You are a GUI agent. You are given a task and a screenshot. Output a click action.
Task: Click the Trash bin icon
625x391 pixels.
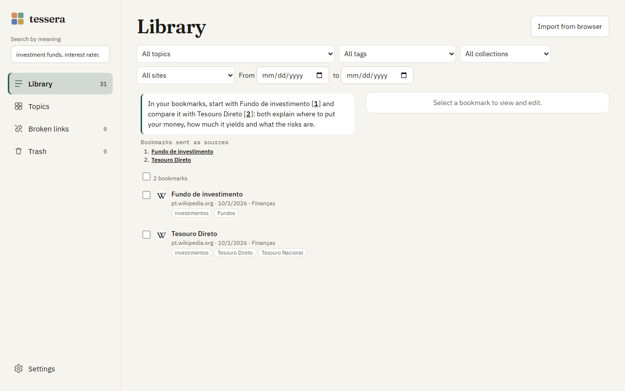(19, 151)
